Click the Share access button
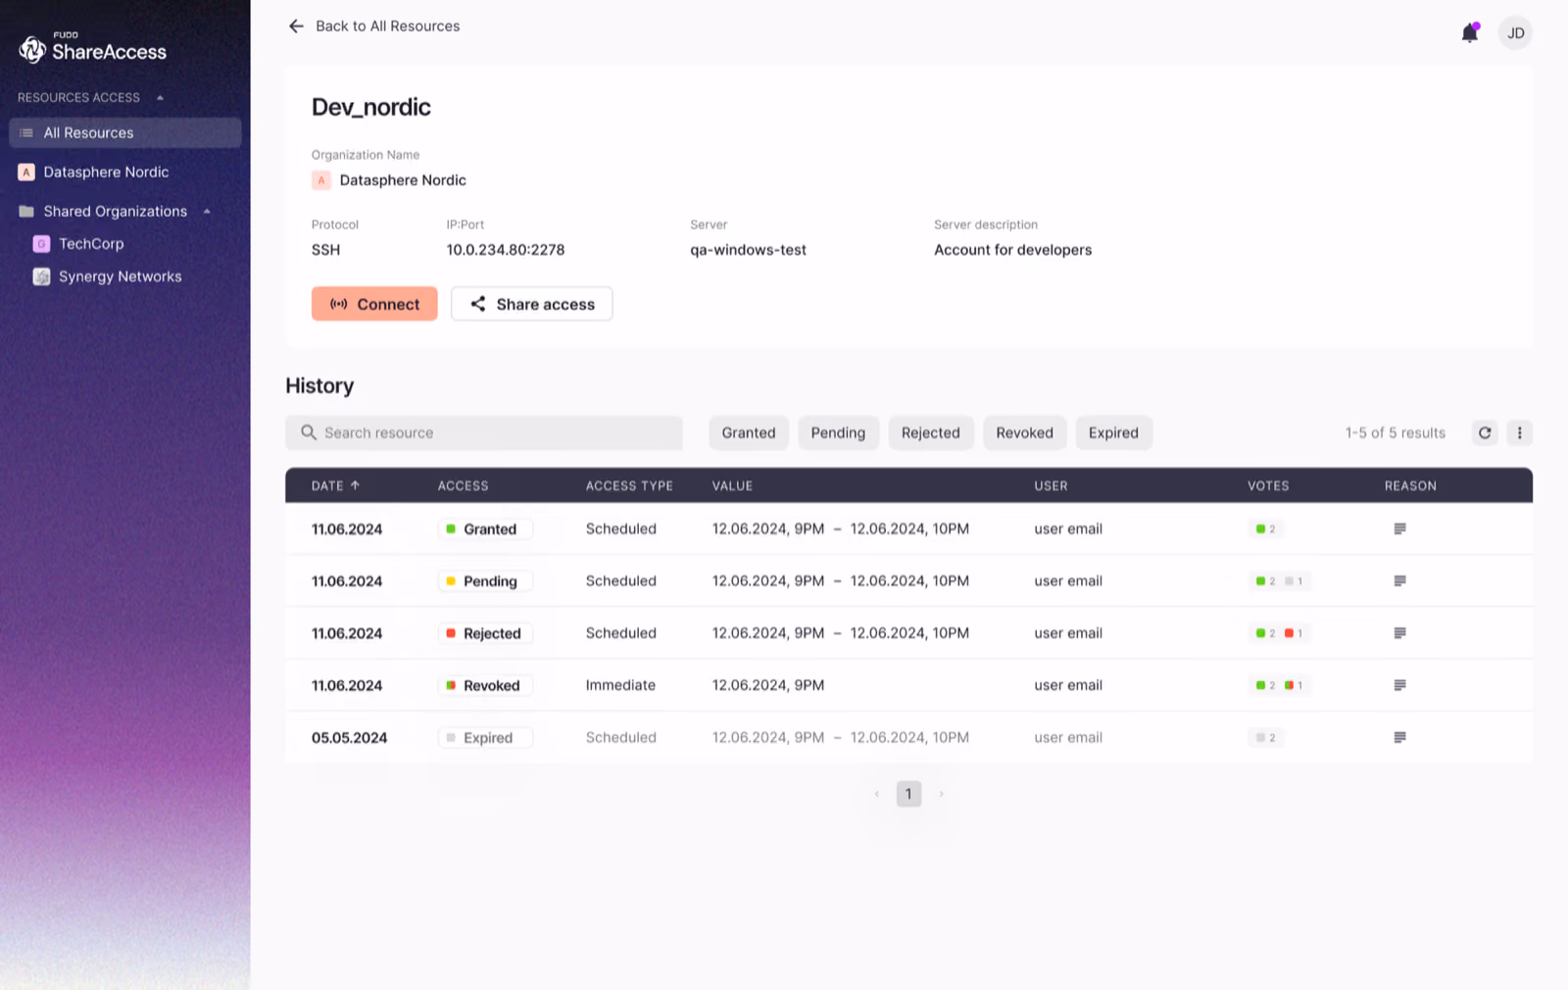This screenshot has width=1568, height=990. 532,304
